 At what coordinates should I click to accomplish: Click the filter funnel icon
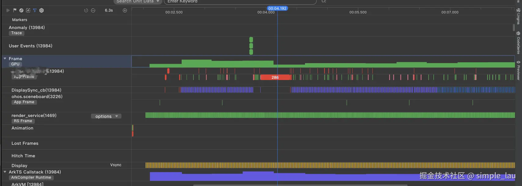tap(35, 10)
